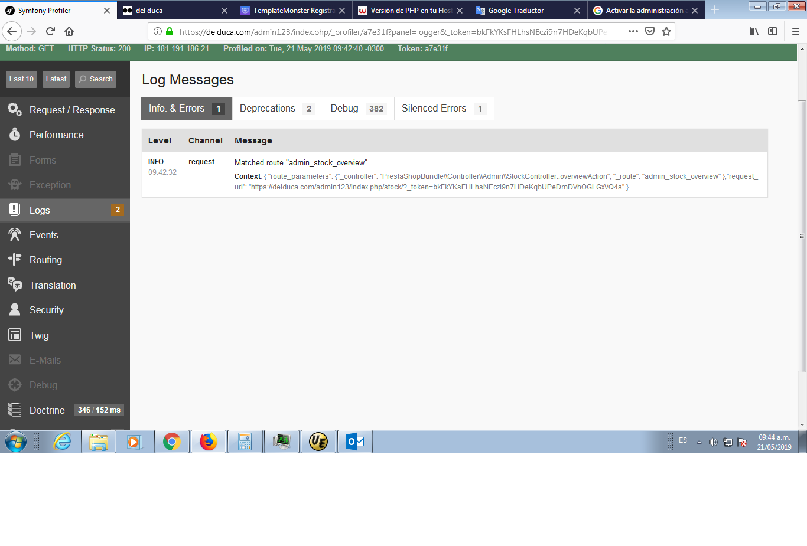Click the Last 10 button

(21, 79)
